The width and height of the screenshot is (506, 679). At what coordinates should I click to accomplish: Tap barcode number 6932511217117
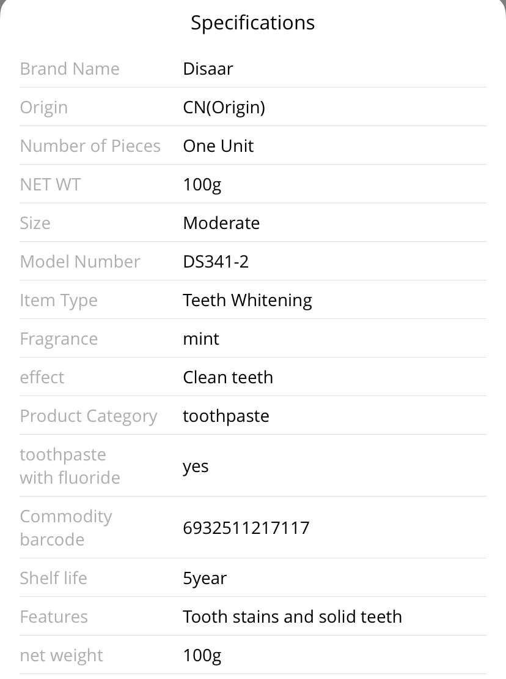coord(246,528)
